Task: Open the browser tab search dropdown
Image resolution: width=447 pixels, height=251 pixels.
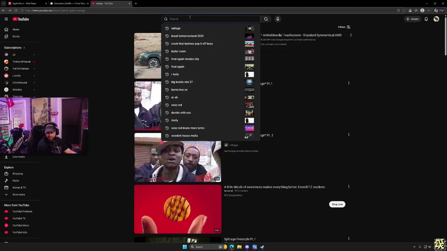Action: pyautogui.click(x=3, y=3)
